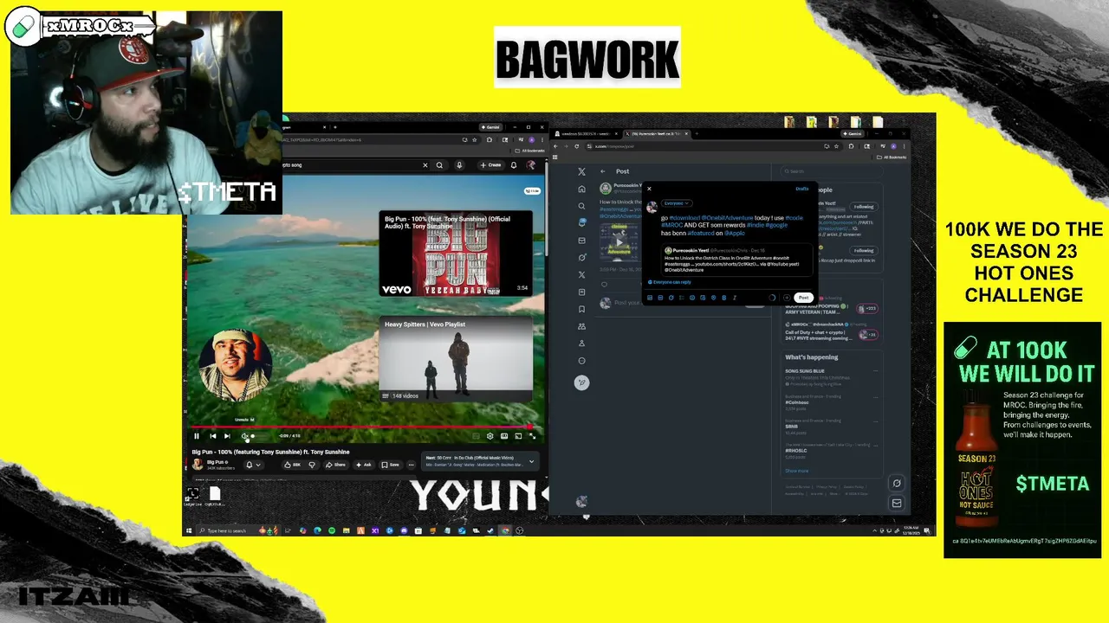1109x623 pixels.
Task: Open More circle icon in X sidebar
Action: point(581,361)
